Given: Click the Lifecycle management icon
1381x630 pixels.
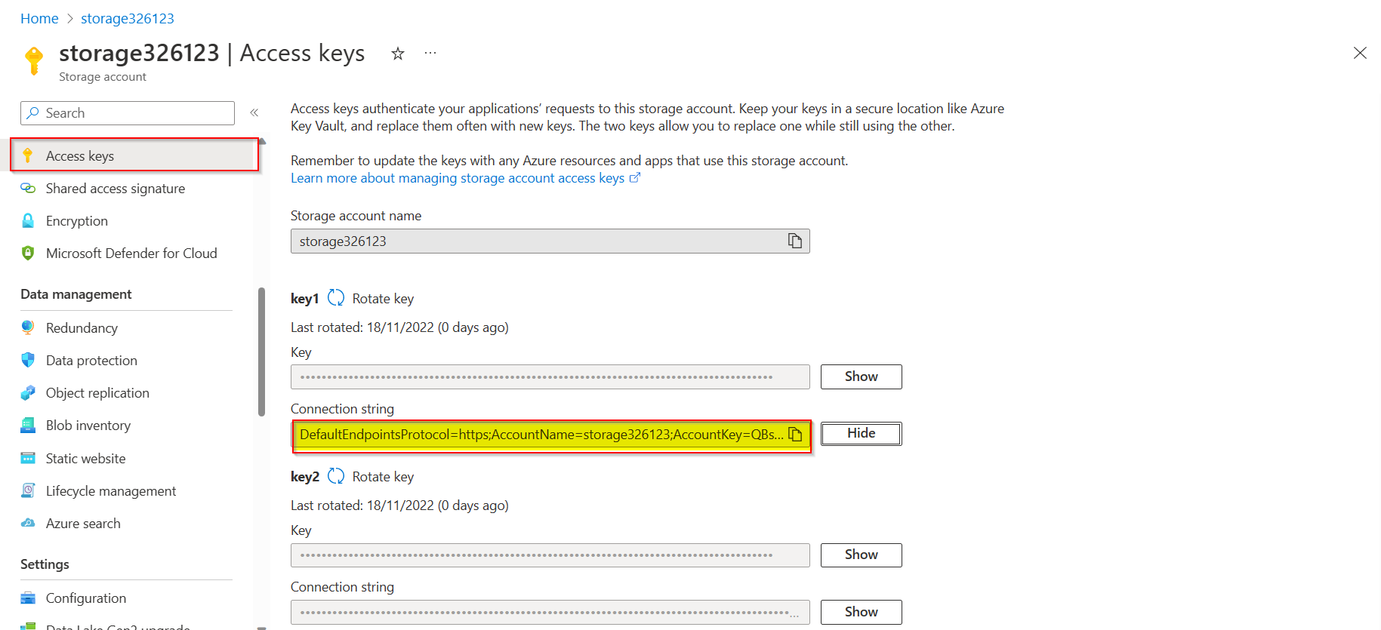Looking at the screenshot, I should pos(28,490).
